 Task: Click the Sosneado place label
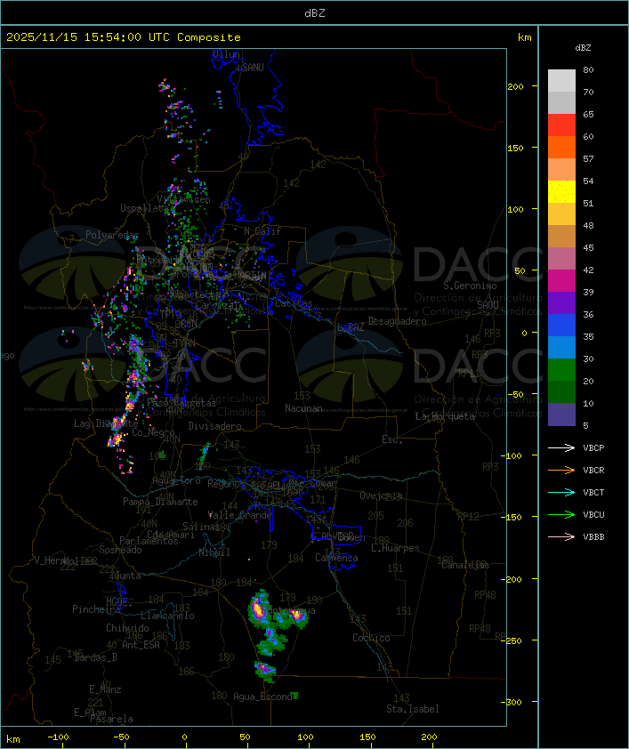point(120,550)
